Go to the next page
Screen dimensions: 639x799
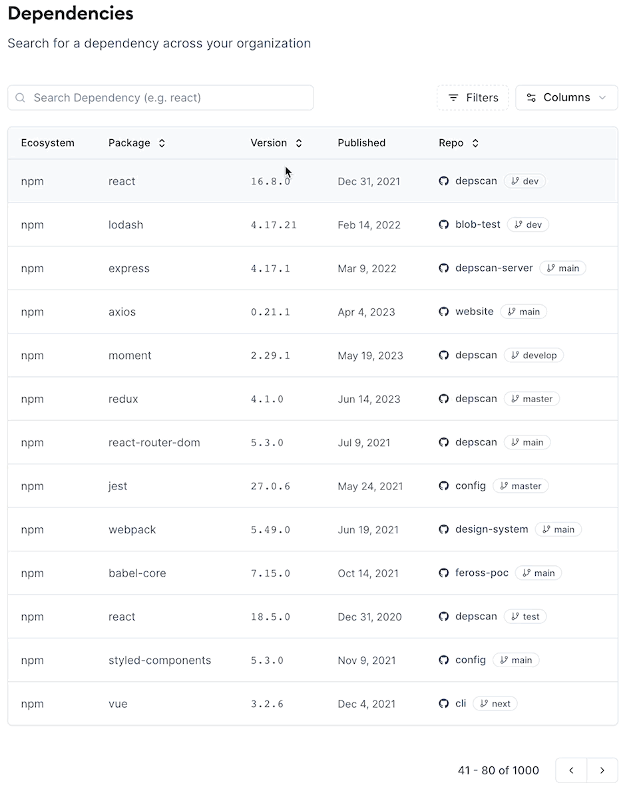pos(602,770)
